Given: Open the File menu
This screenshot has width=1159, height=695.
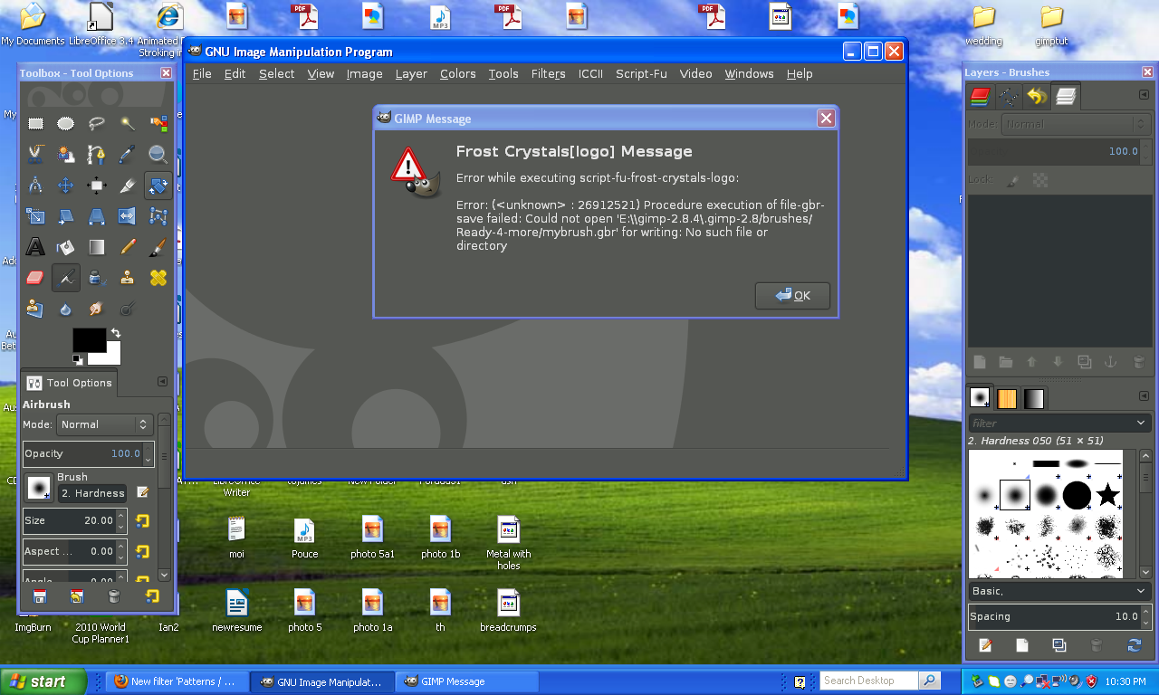Looking at the screenshot, I should [202, 74].
